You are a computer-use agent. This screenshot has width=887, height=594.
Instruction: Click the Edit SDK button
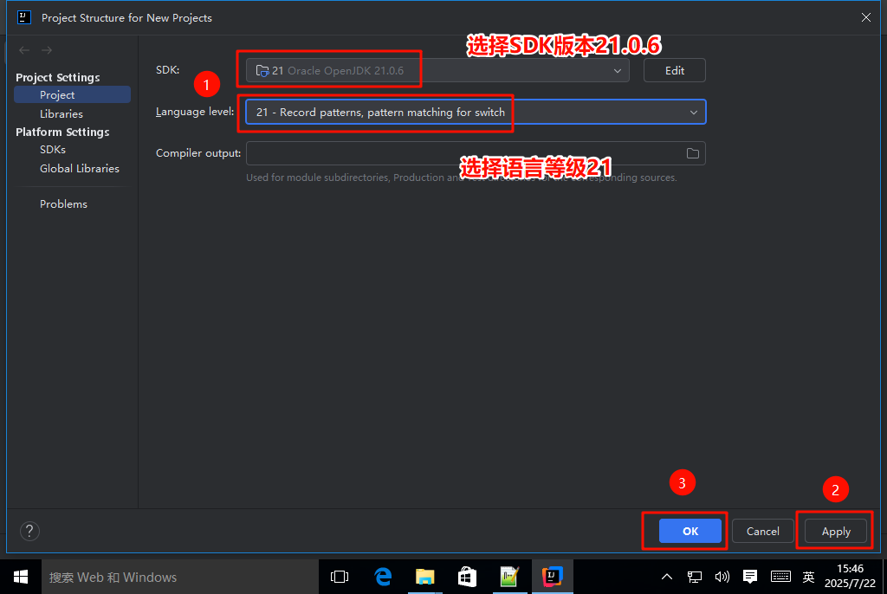click(674, 71)
